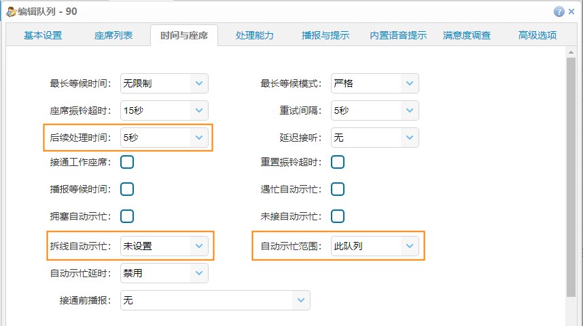
Task: Open the 座席列表 tab
Action: pos(113,36)
